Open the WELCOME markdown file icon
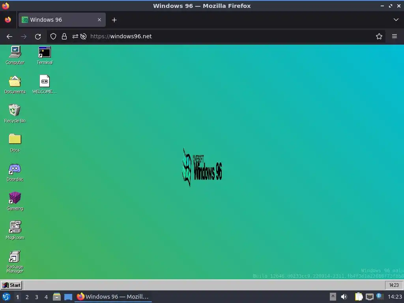 coord(44,84)
